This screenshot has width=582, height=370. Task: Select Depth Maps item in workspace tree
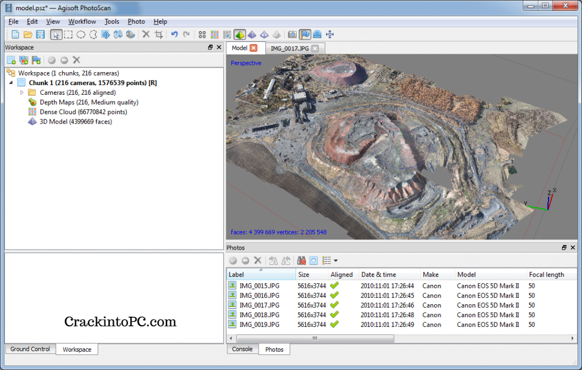[x=89, y=102]
